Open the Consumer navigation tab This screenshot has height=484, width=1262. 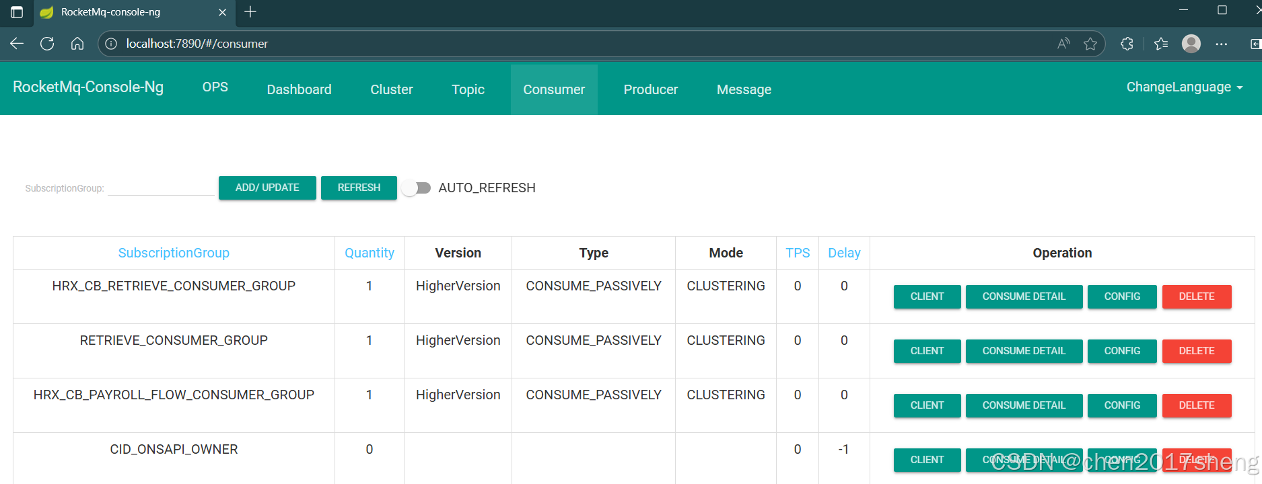coord(554,89)
